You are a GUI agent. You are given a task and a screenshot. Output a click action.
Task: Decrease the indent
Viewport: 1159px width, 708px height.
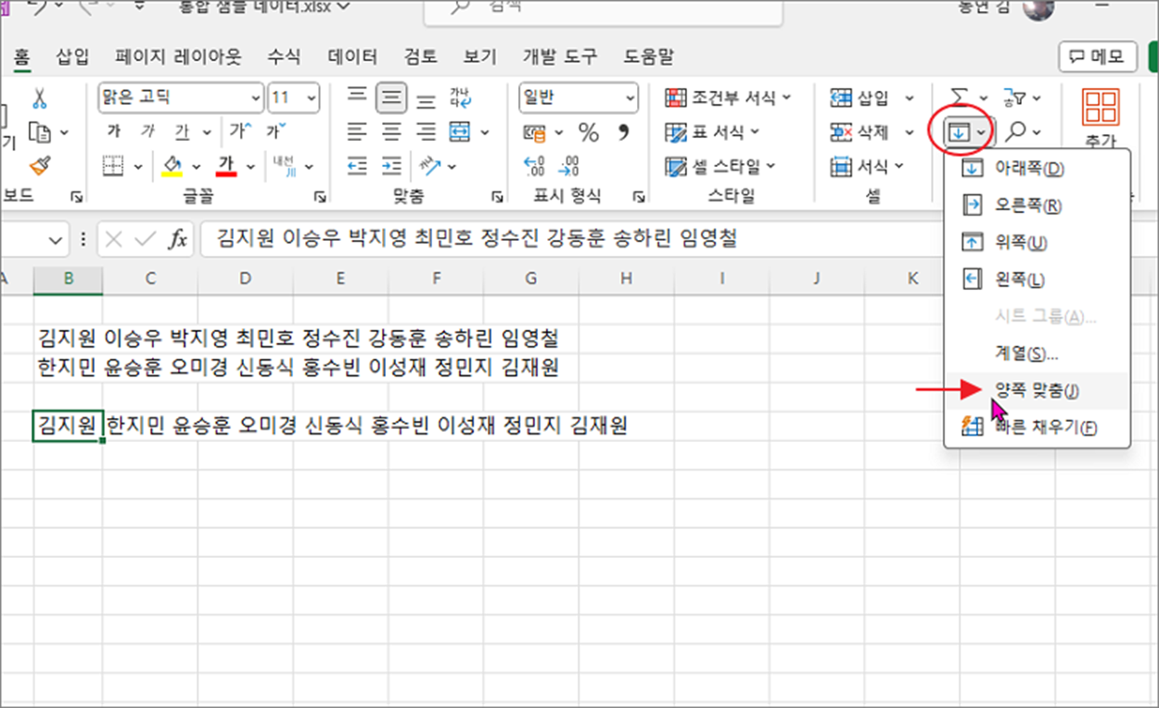356,166
